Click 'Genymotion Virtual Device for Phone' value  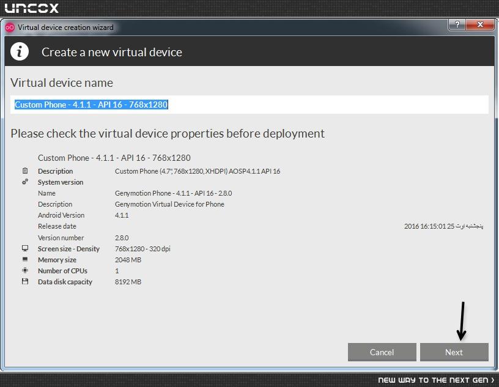click(x=169, y=204)
